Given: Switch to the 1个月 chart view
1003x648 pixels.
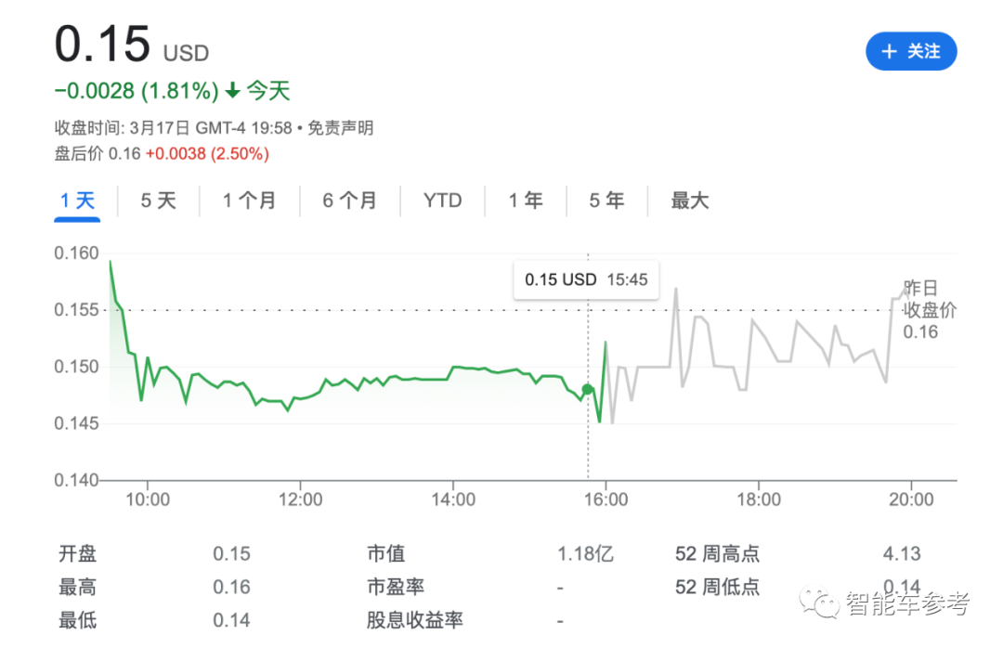Looking at the screenshot, I should (249, 201).
